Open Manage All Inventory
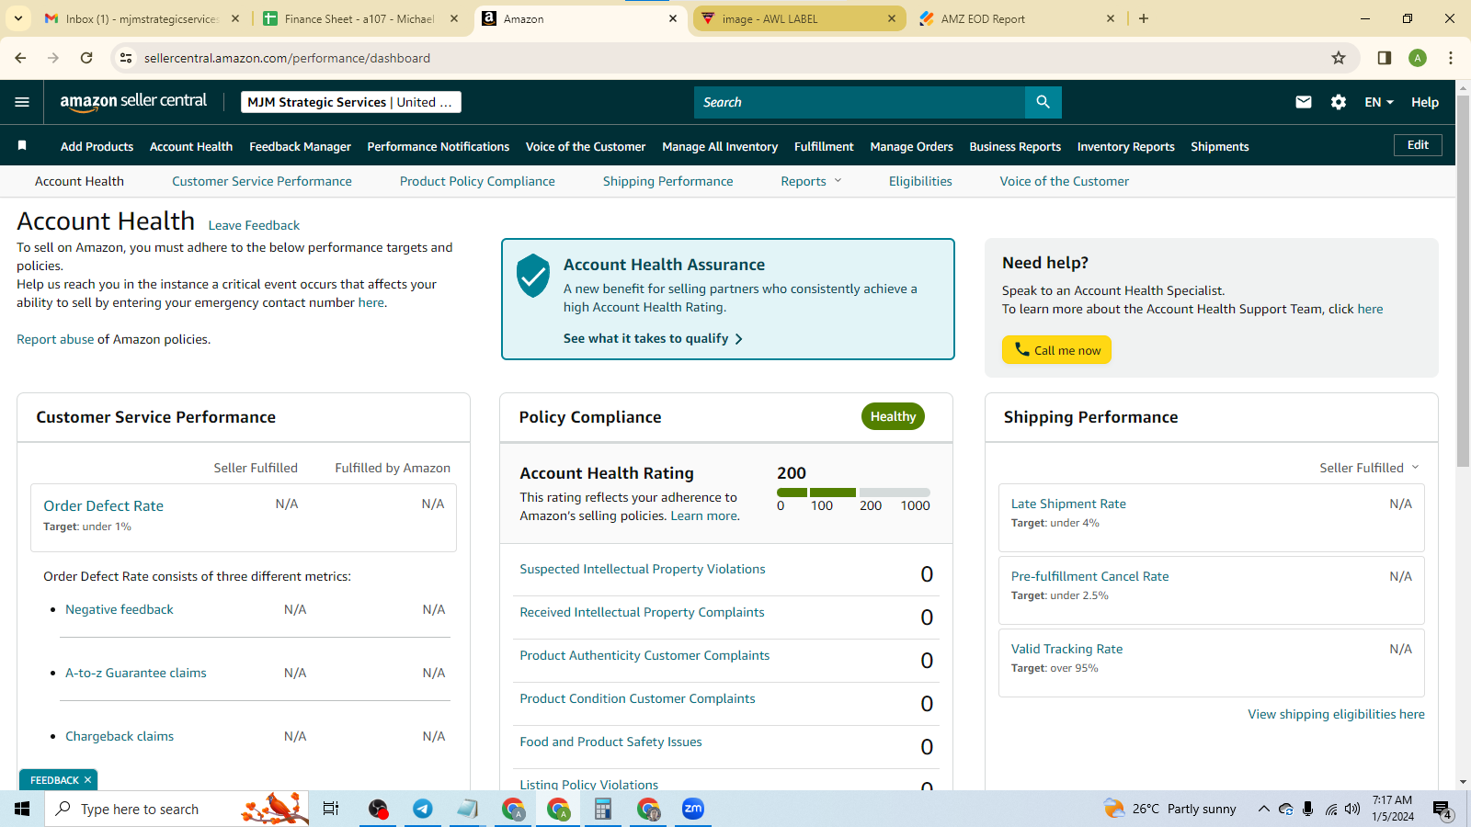Image resolution: width=1471 pixels, height=827 pixels. click(x=720, y=146)
